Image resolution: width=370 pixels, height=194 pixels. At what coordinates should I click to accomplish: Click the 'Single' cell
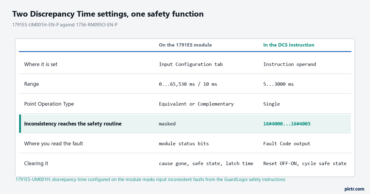pyautogui.click(x=272, y=104)
